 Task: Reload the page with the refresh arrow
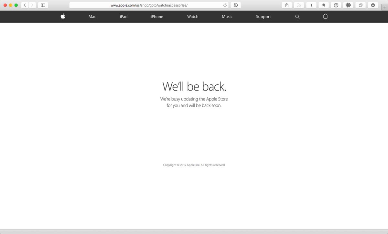point(225,5)
